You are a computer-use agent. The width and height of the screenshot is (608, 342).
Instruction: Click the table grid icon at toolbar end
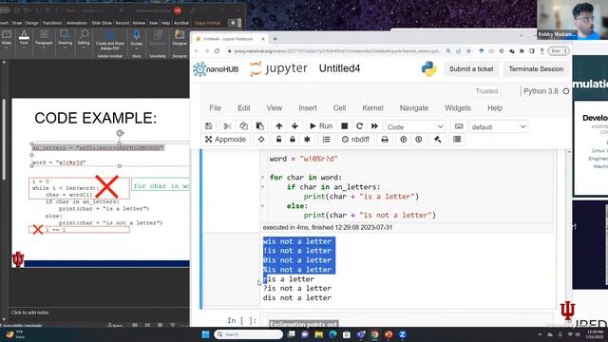(457, 140)
